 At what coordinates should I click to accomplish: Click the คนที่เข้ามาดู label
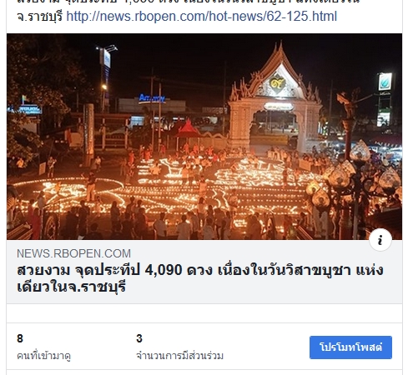pos(43,356)
